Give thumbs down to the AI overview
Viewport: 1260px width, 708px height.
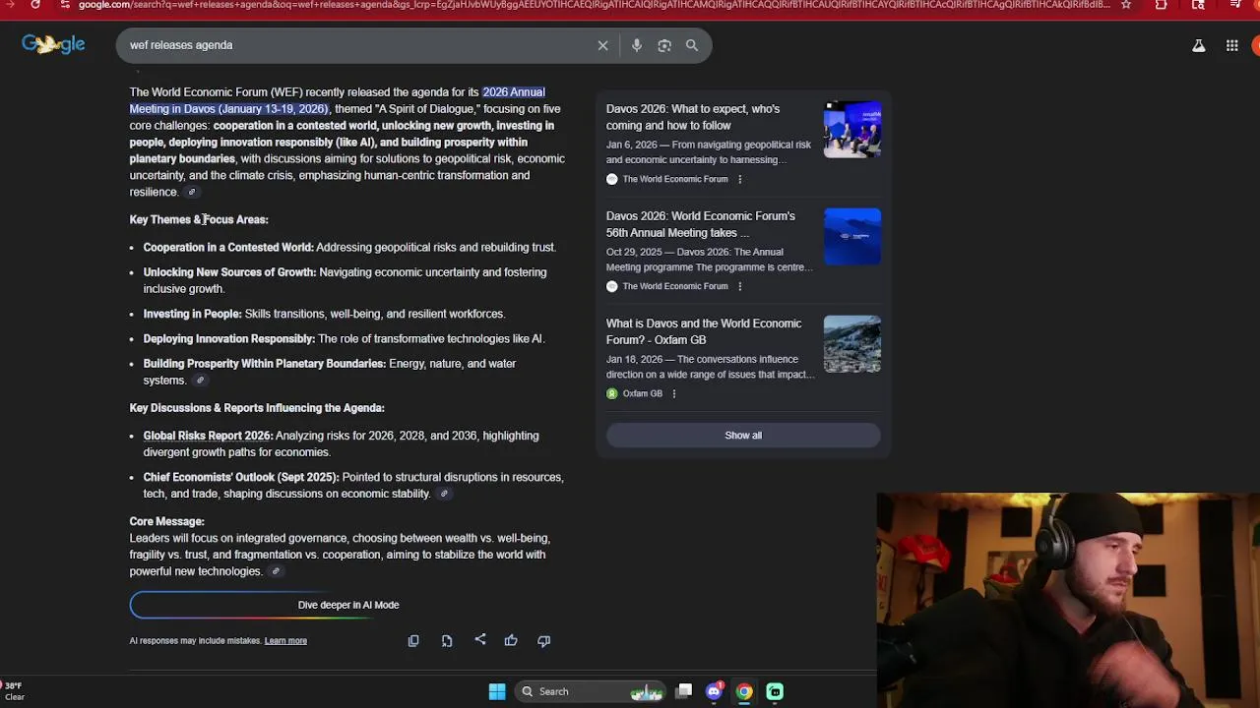[543, 640]
